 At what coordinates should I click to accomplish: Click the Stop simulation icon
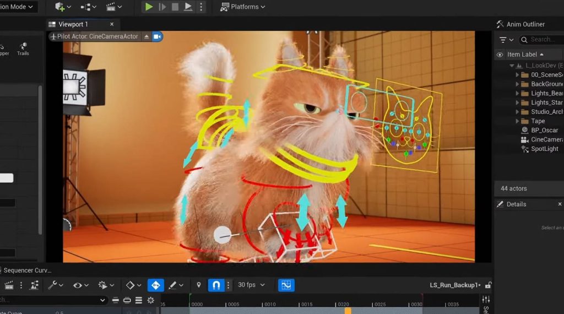pyautogui.click(x=175, y=7)
